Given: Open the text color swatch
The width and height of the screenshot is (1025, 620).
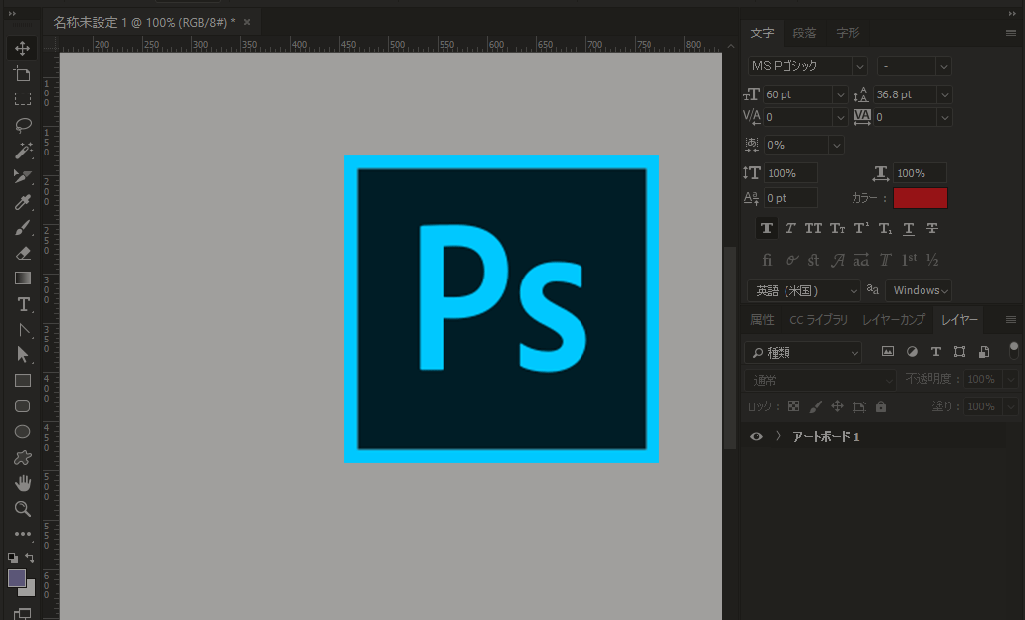Looking at the screenshot, I should click(921, 198).
